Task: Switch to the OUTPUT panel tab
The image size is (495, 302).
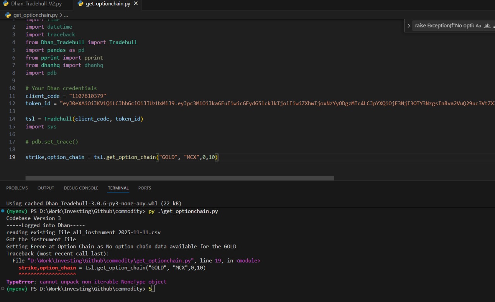Action: click(x=46, y=188)
